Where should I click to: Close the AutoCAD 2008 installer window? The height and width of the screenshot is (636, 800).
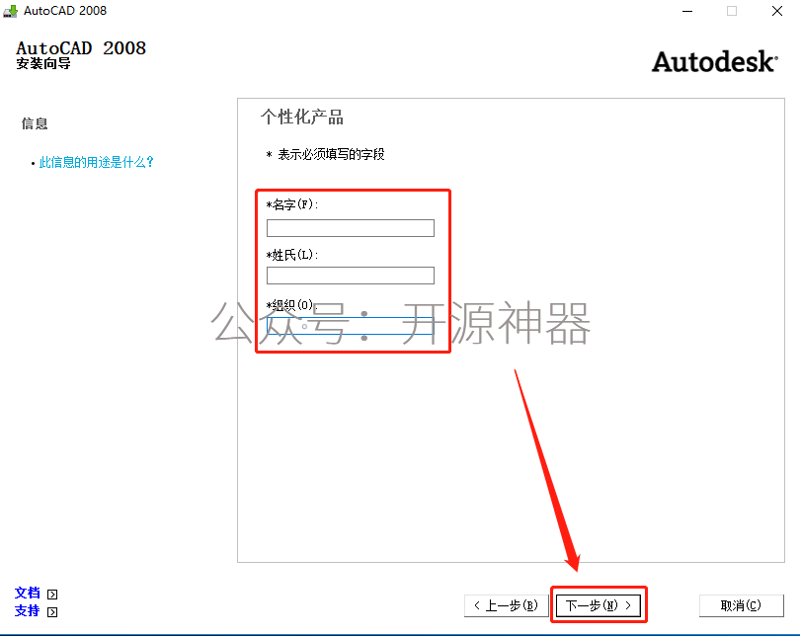click(777, 11)
